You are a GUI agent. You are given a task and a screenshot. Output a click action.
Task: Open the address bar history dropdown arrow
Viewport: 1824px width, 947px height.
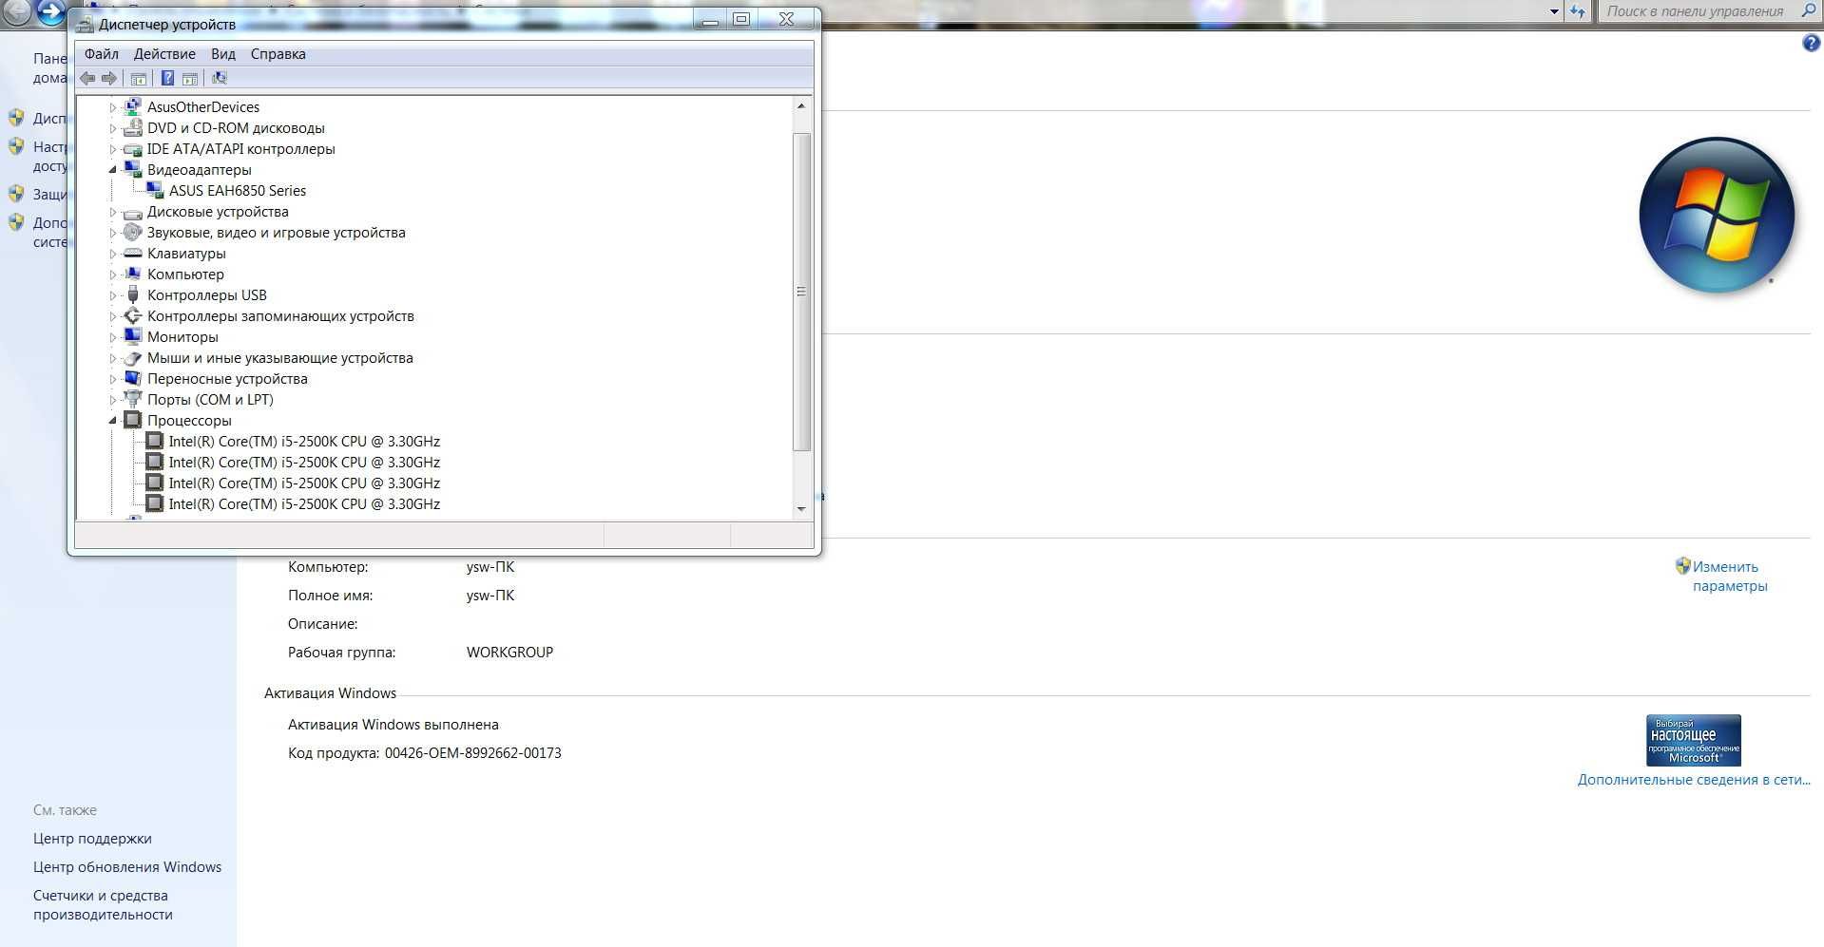(1554, 11)
